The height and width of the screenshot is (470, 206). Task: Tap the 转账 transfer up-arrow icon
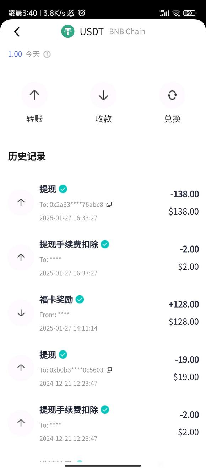34,95
